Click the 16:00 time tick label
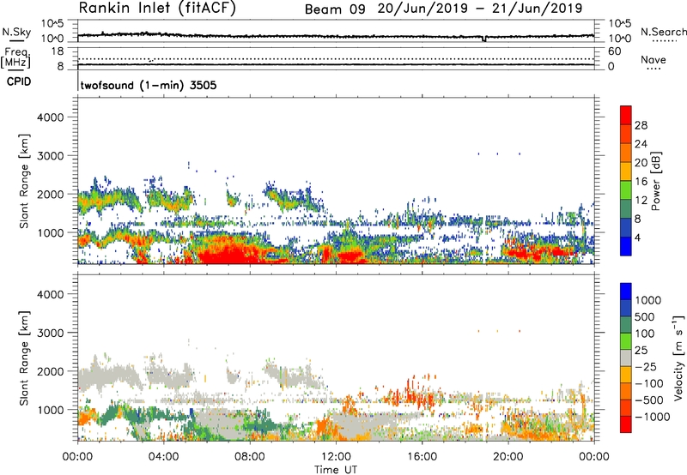The image size is (687, 475). click(422, 457)
